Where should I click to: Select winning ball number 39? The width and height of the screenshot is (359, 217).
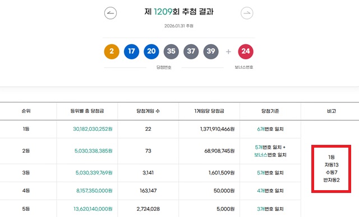(211, 51)
